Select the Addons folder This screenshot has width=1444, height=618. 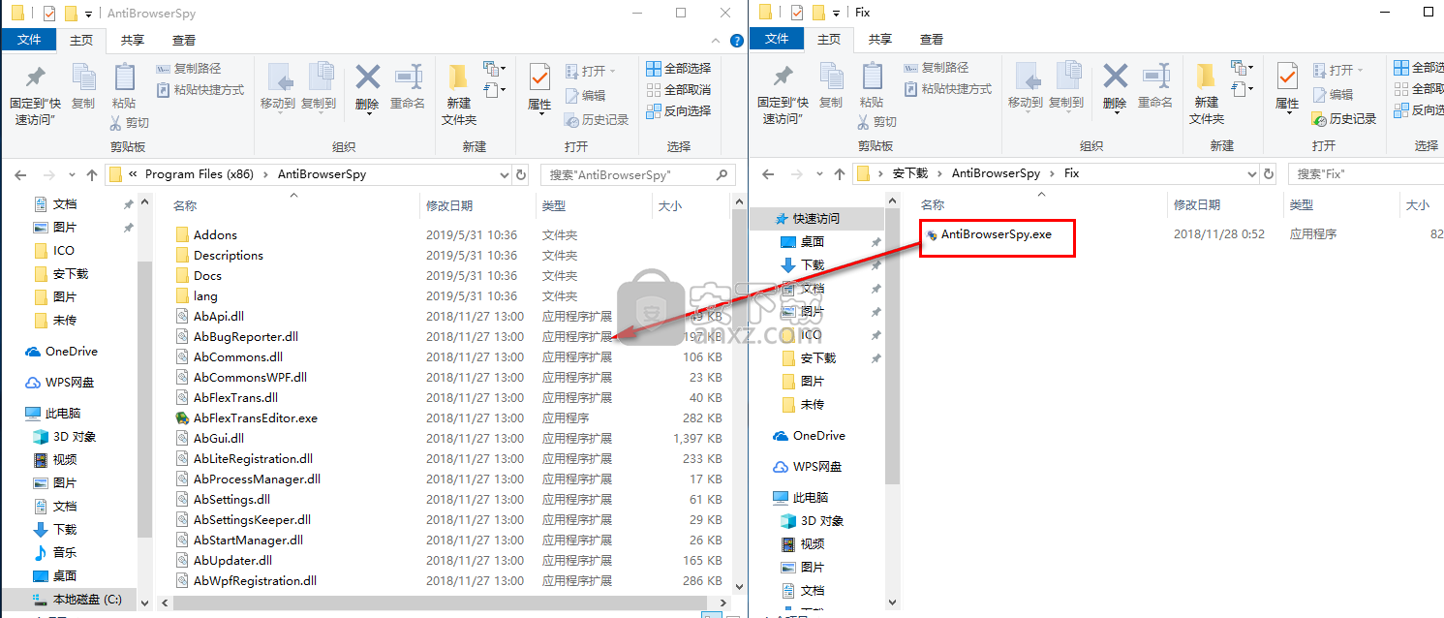coord(215,234)
